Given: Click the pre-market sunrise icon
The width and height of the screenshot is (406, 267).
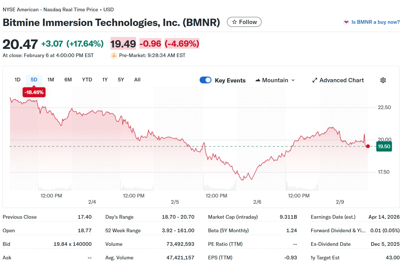Looking at the screenshot, I should pos(114,55).
